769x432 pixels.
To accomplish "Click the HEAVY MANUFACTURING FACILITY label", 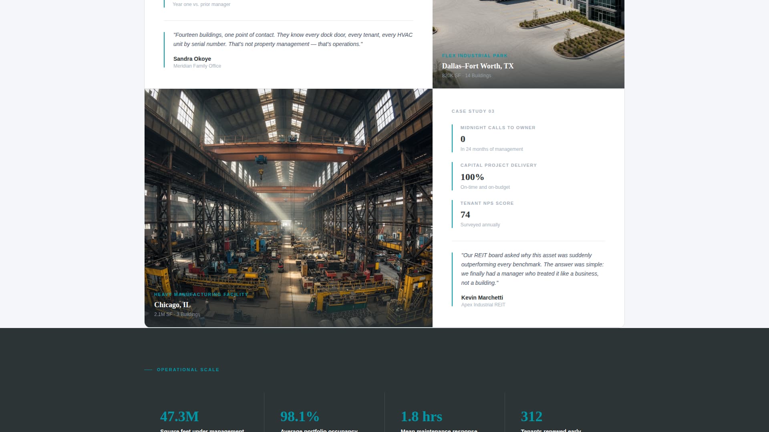I will click(x=201, y=294).
